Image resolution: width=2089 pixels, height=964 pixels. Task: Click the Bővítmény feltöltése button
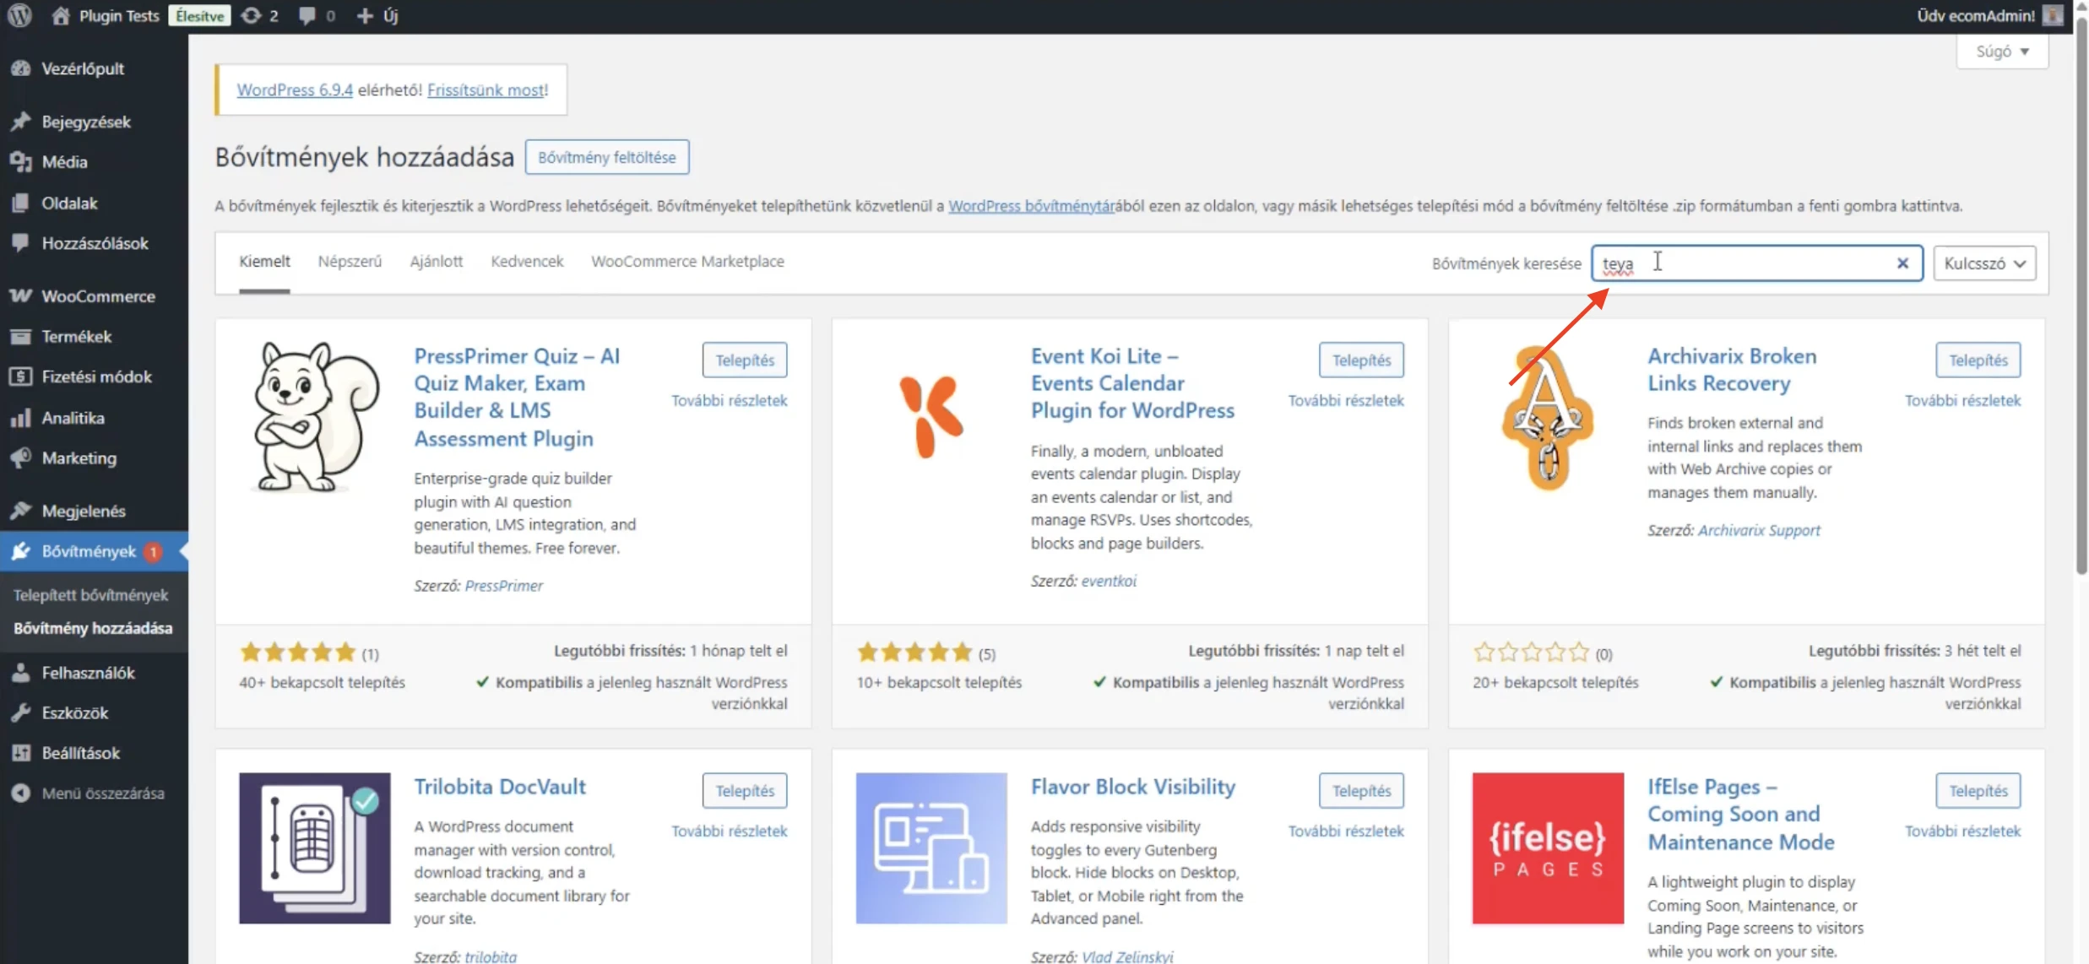pos(606,157)
